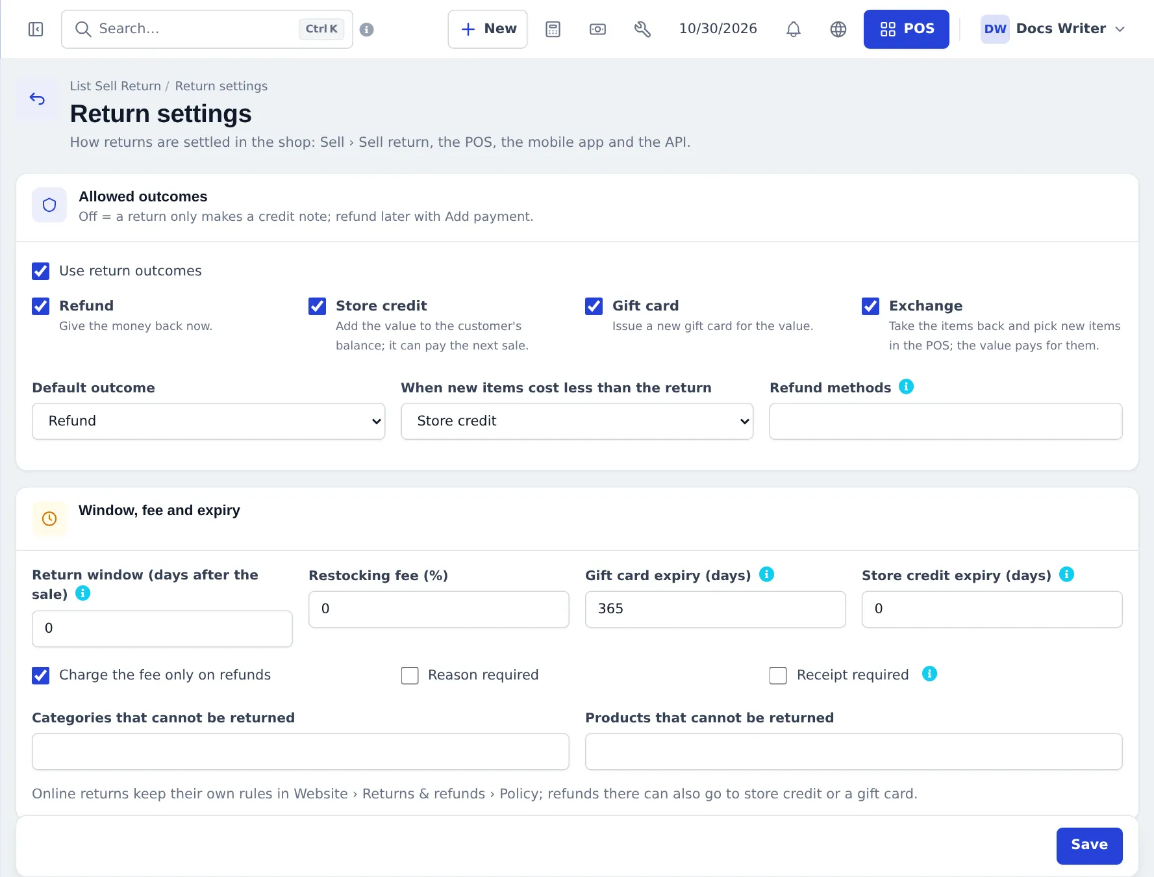Screen dimensions: 1154x877
Task: Click Return window info icon
Action: pos(82,593)
